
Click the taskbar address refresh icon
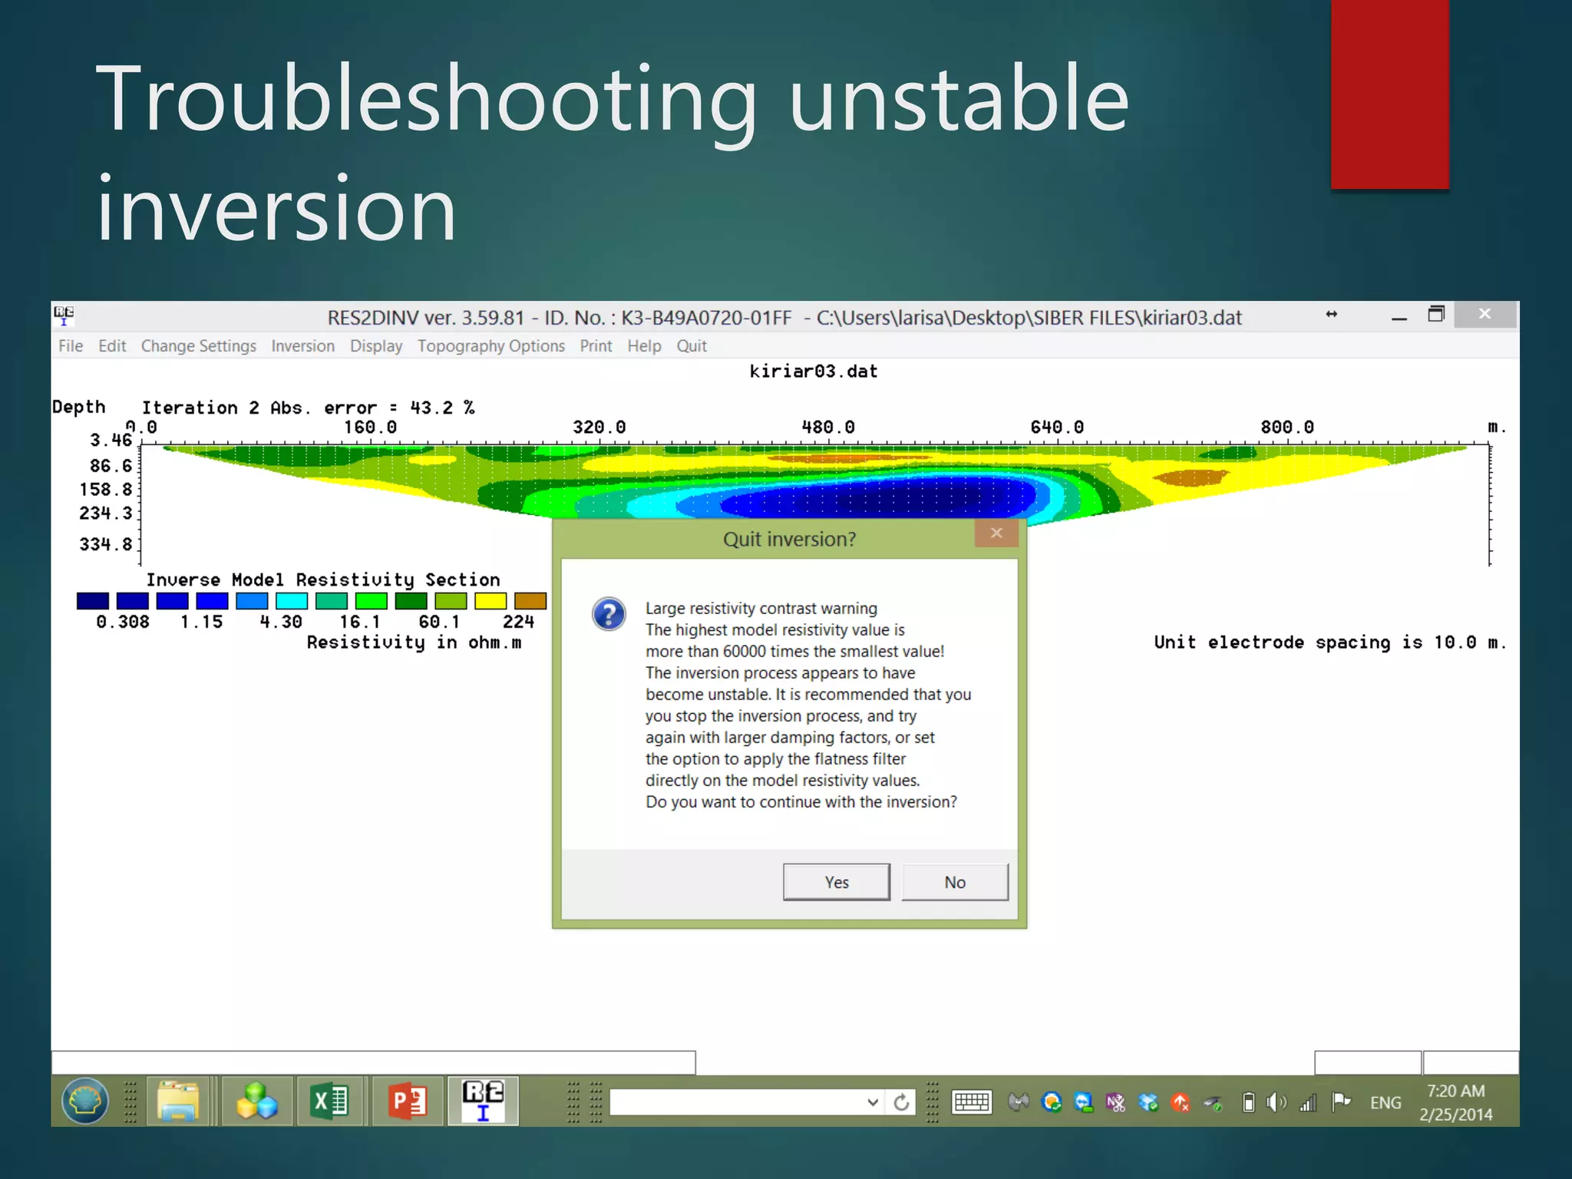click(x=901, y=1102)
